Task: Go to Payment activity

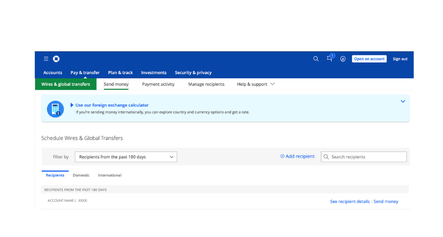Action: point(158,84)
